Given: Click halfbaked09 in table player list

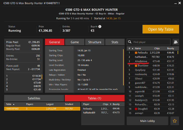Looking at the screenshot, I should (103, 112).
